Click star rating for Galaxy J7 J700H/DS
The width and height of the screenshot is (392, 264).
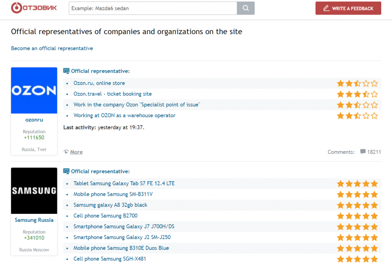[x=357, y=227]
